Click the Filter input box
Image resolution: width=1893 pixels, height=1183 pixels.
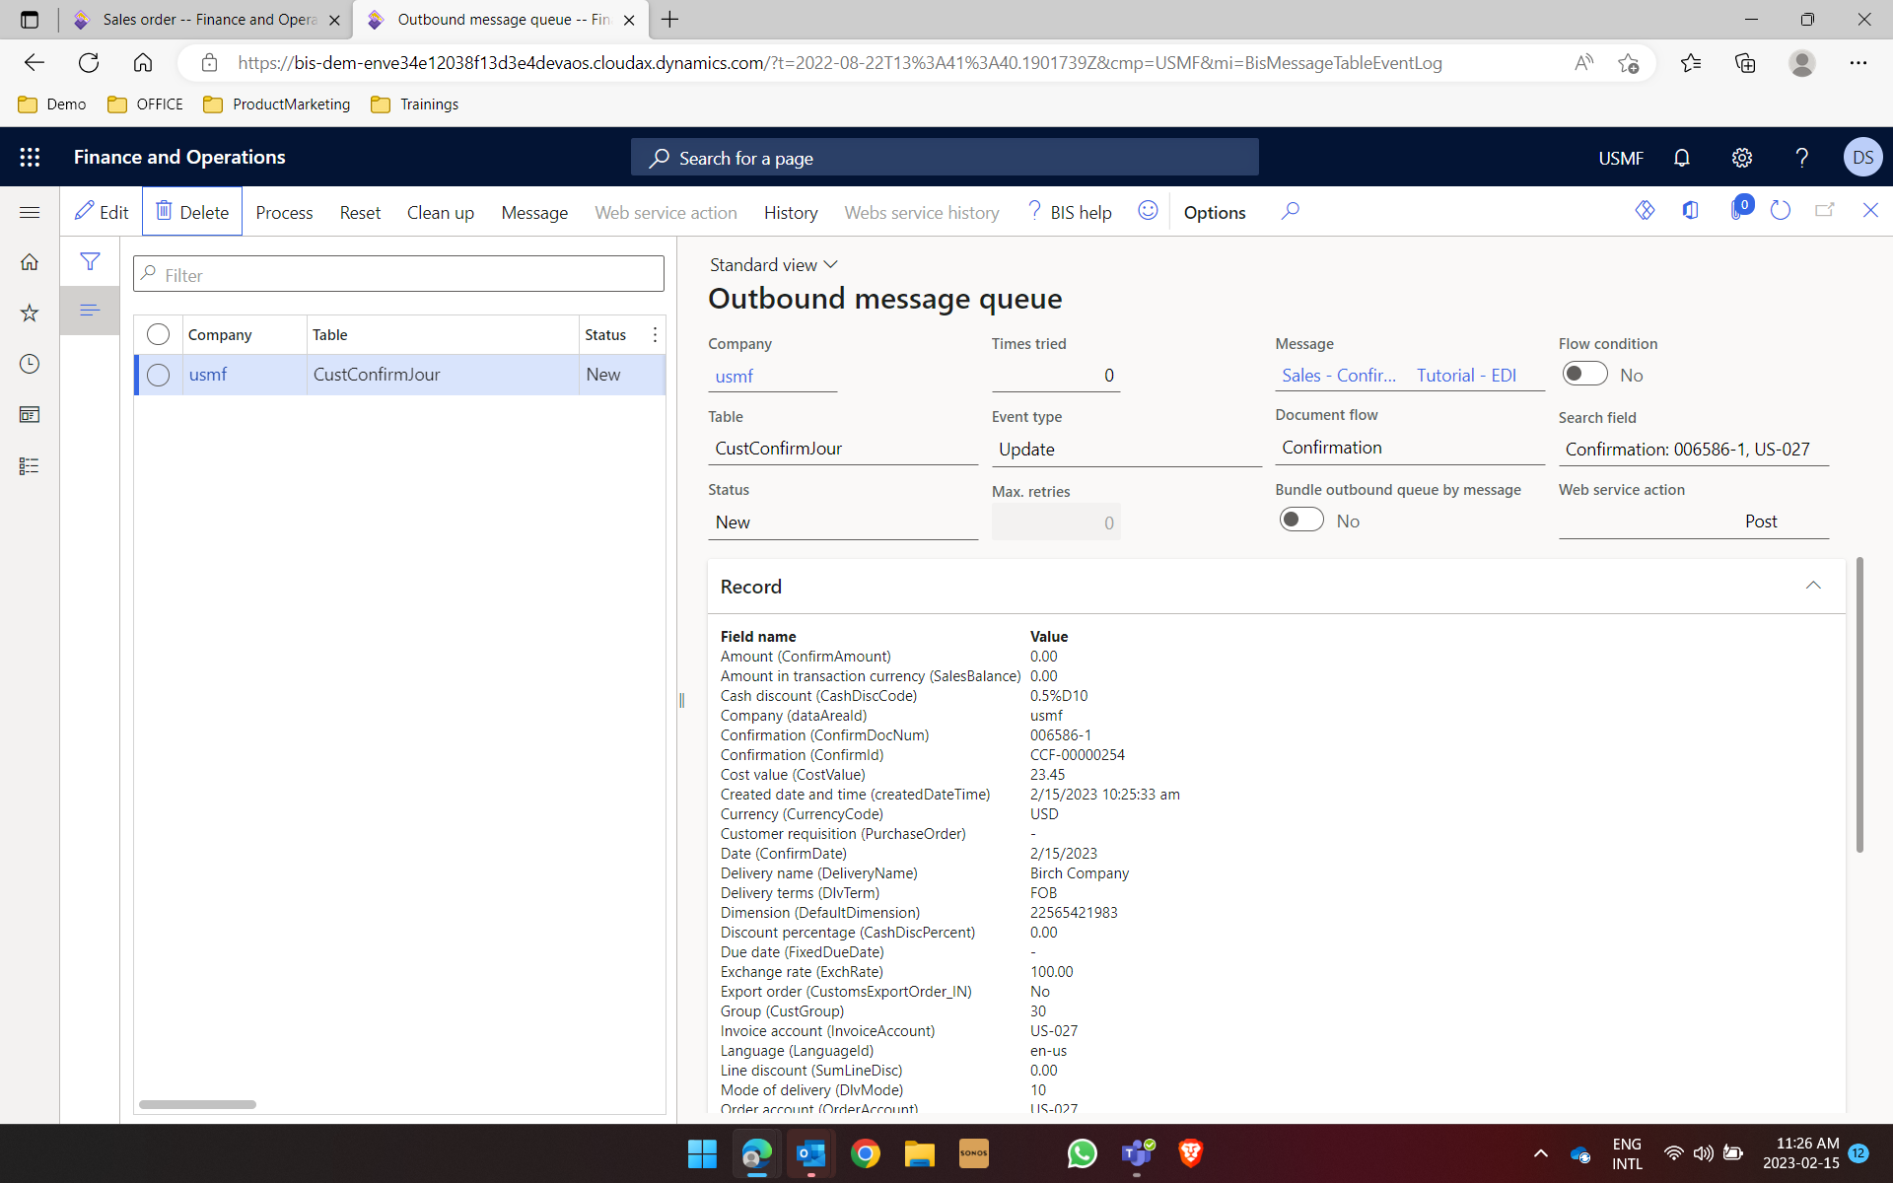click(x=398, y=274)
